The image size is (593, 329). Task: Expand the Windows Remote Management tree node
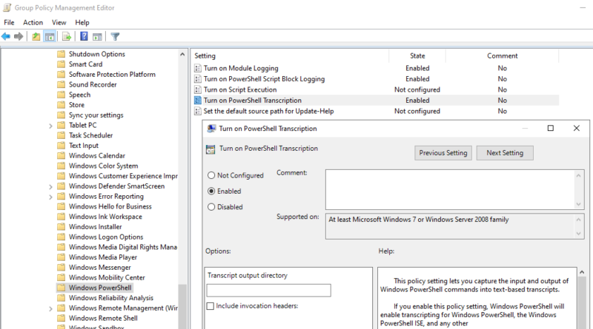[x=50, y=308]
